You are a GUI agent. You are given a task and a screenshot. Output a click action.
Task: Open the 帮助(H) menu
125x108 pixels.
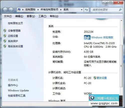(54, 16)
